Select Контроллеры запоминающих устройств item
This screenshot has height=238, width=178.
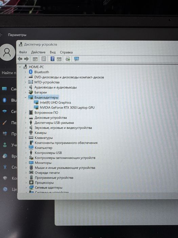point(65,158)
